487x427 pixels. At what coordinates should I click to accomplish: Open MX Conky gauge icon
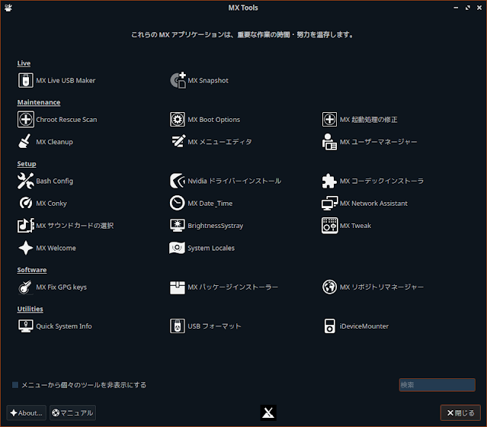25,203
